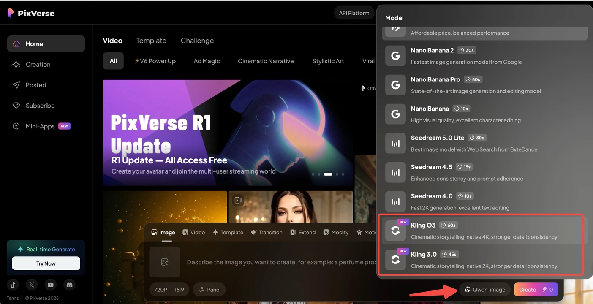The image size is (593, 304).
Task: Select the Transition tool
Action: pyautogui.click(x=267, y=232)
